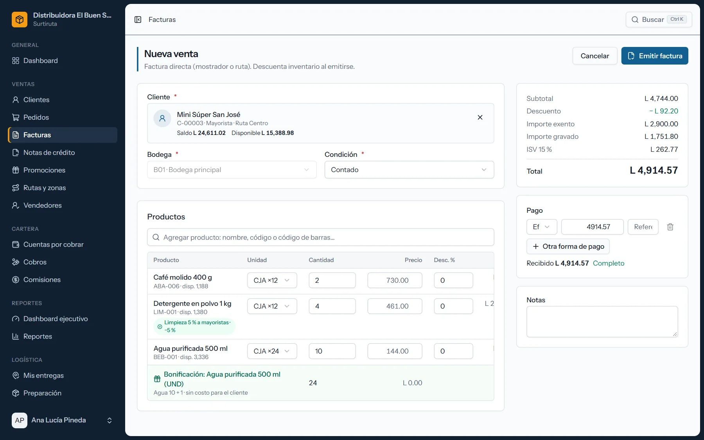
Task: Go to Vendedores
Action: (63, 205)
